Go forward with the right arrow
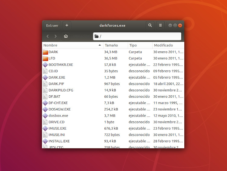This screenshot has width=227, height=171. [55, 36]
